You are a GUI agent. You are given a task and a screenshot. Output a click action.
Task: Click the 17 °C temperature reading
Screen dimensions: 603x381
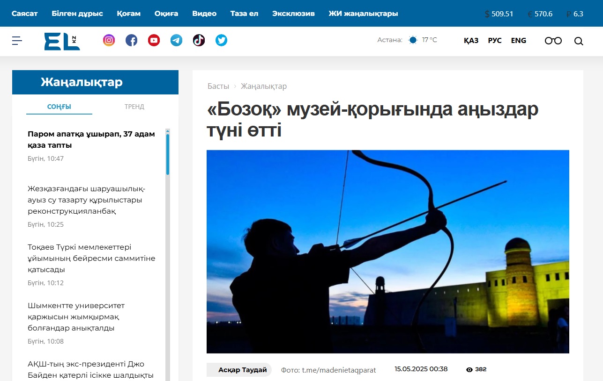pos(430,40)
